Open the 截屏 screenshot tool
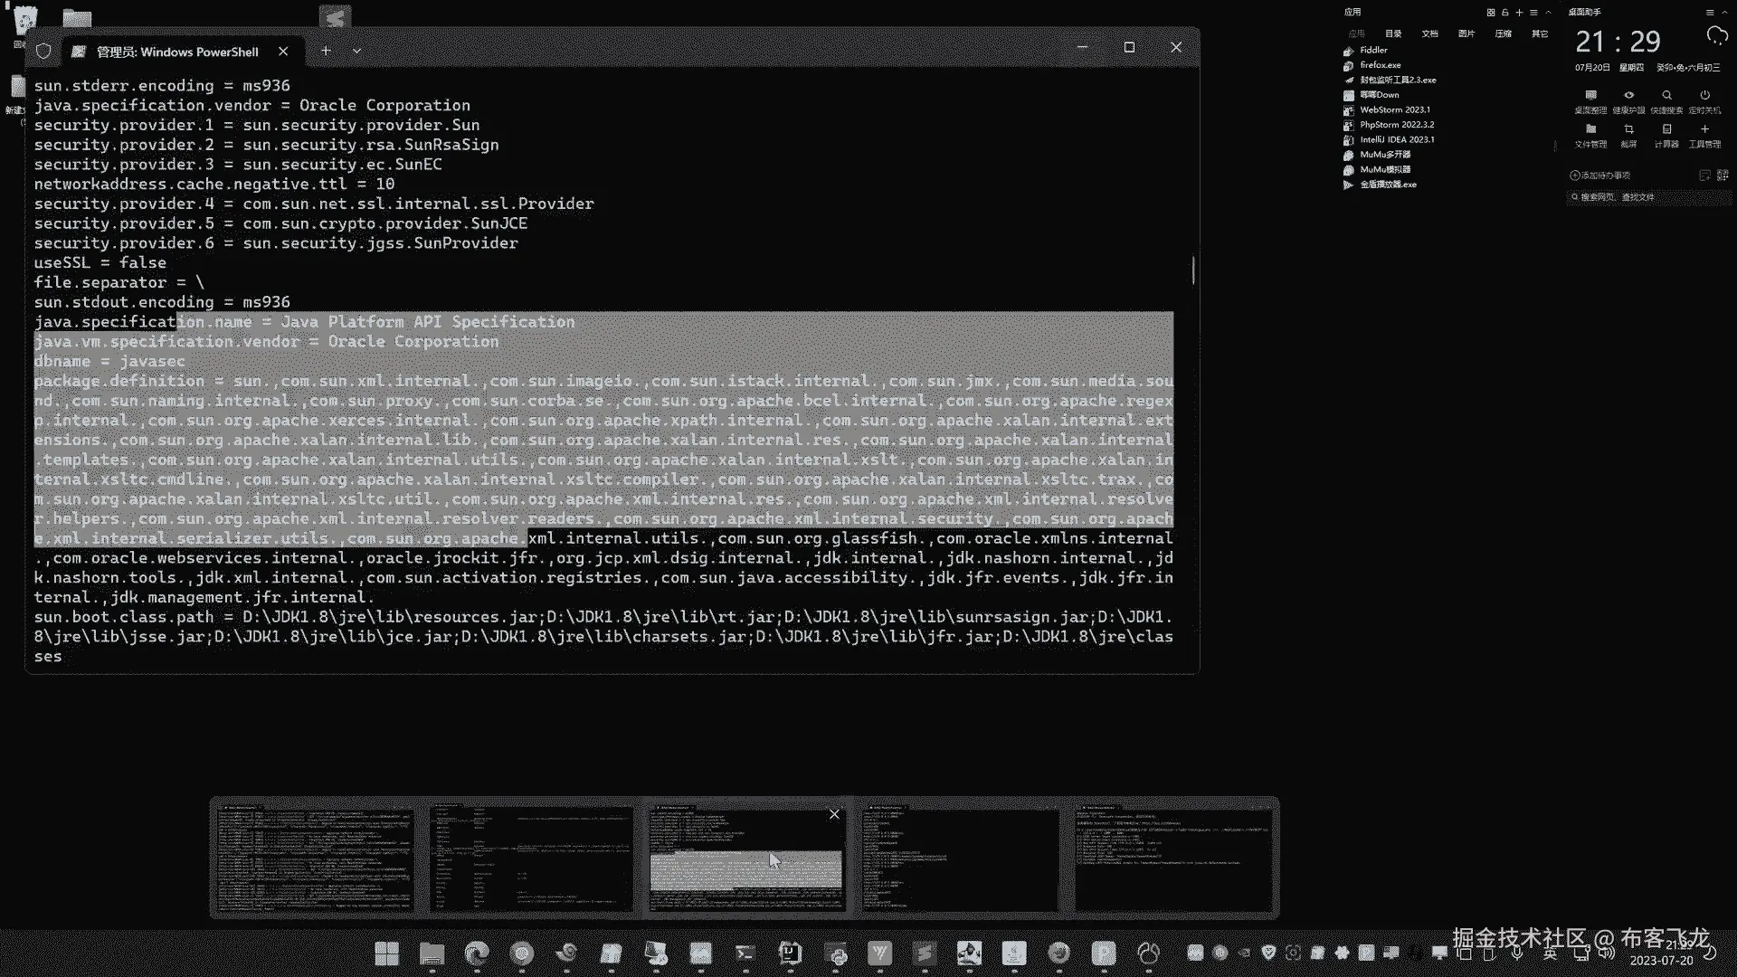Image resolution: width=1737 pixels, height=977 pixels. click(x=1628, y=130)
